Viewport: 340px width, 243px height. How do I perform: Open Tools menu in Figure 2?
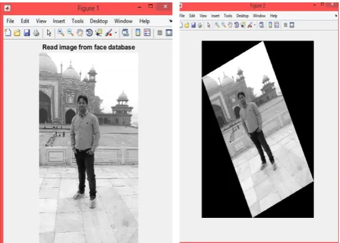[228, 16]
